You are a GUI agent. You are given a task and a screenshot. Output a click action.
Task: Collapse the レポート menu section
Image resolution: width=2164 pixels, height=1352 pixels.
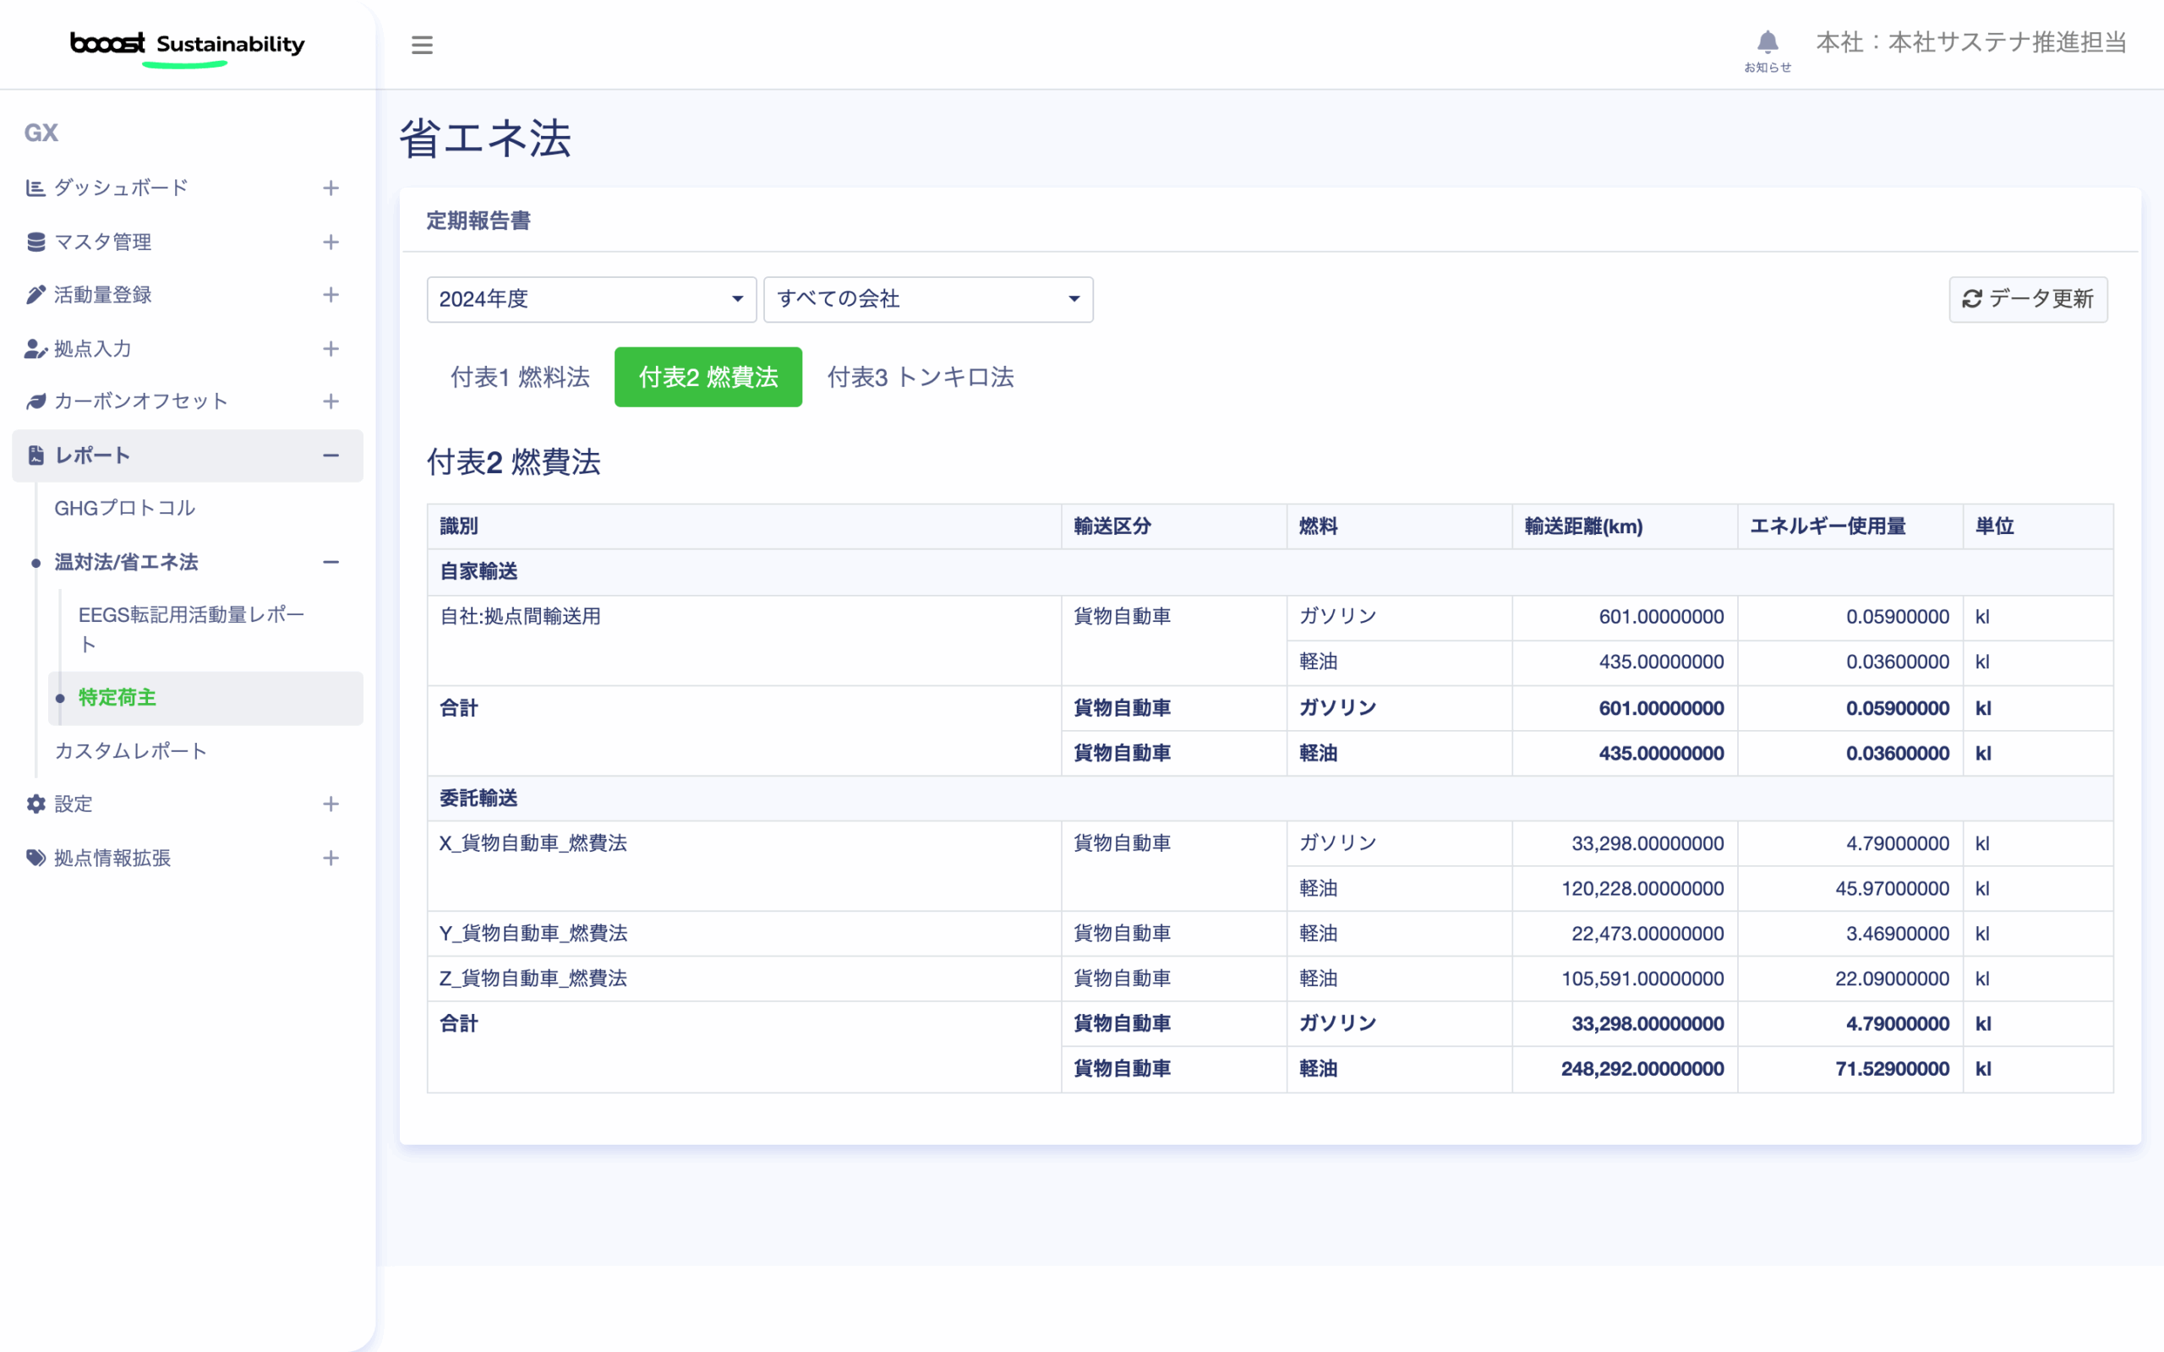tap(331, 456)
